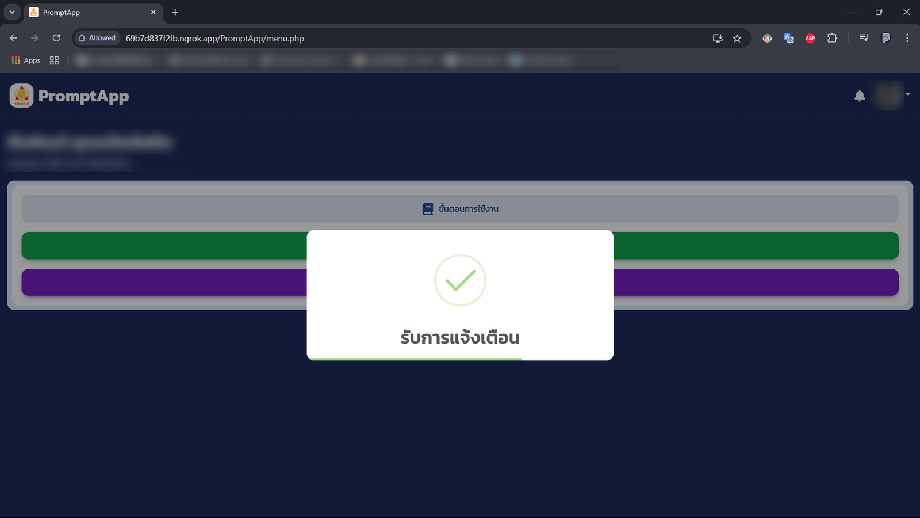Open the tab search dropdown chevron

[x=12, y=12]
